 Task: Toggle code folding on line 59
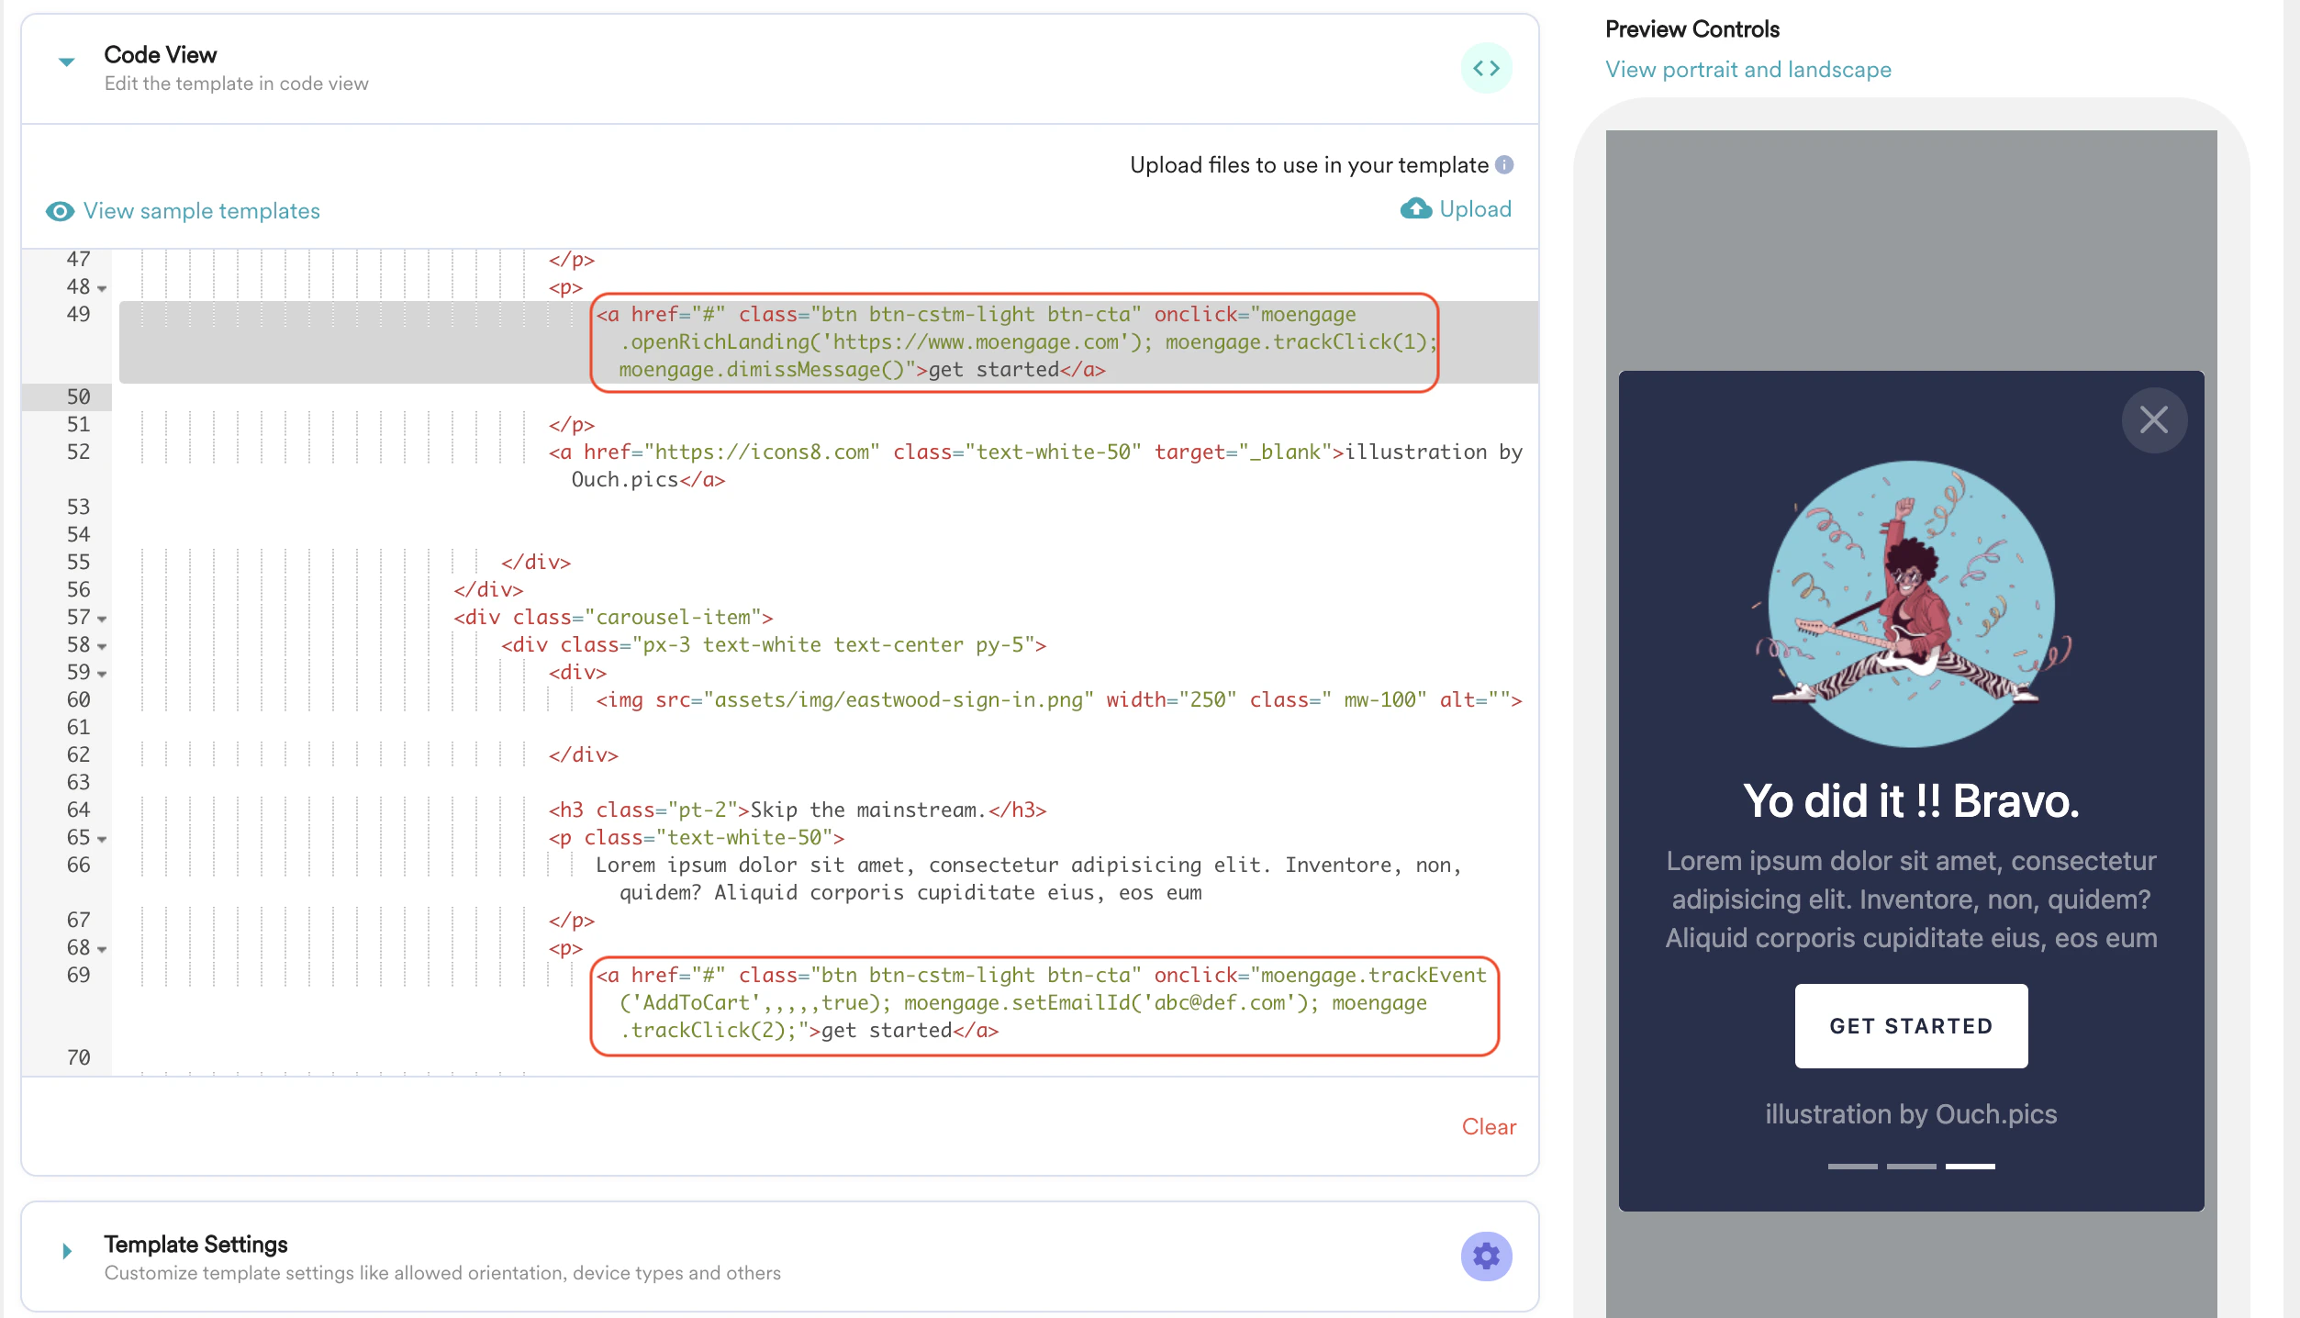(101, 673)
